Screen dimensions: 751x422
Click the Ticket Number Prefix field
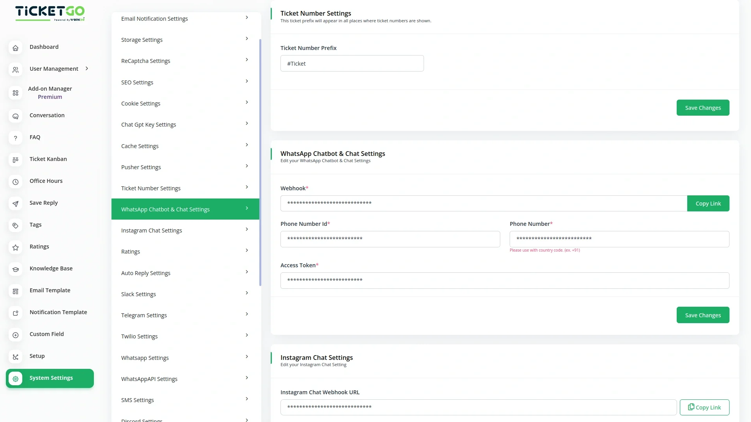352,63
